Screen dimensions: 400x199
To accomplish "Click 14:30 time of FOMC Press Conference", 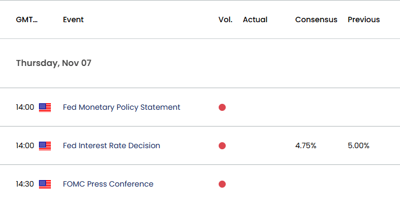I will [25, 184].
